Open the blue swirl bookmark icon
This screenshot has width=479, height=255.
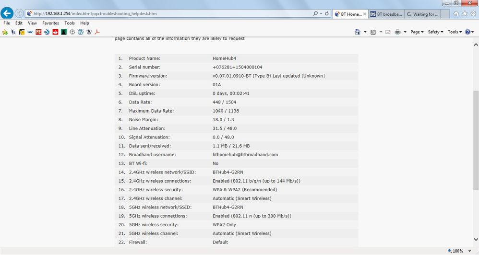tap(47, 32)
